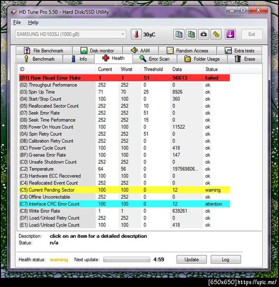
Task: Click the Current column header
Action: pyautogui.click(x=106, y=69)
